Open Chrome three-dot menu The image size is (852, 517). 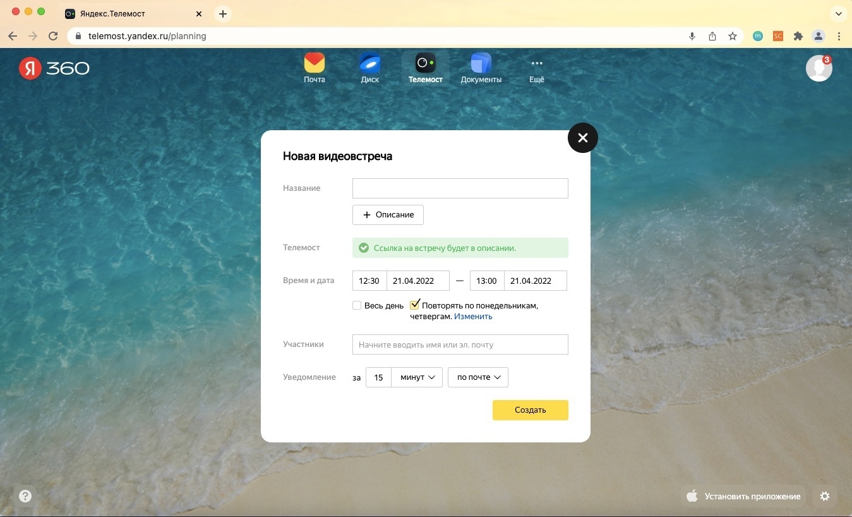(x=839, y=36)
